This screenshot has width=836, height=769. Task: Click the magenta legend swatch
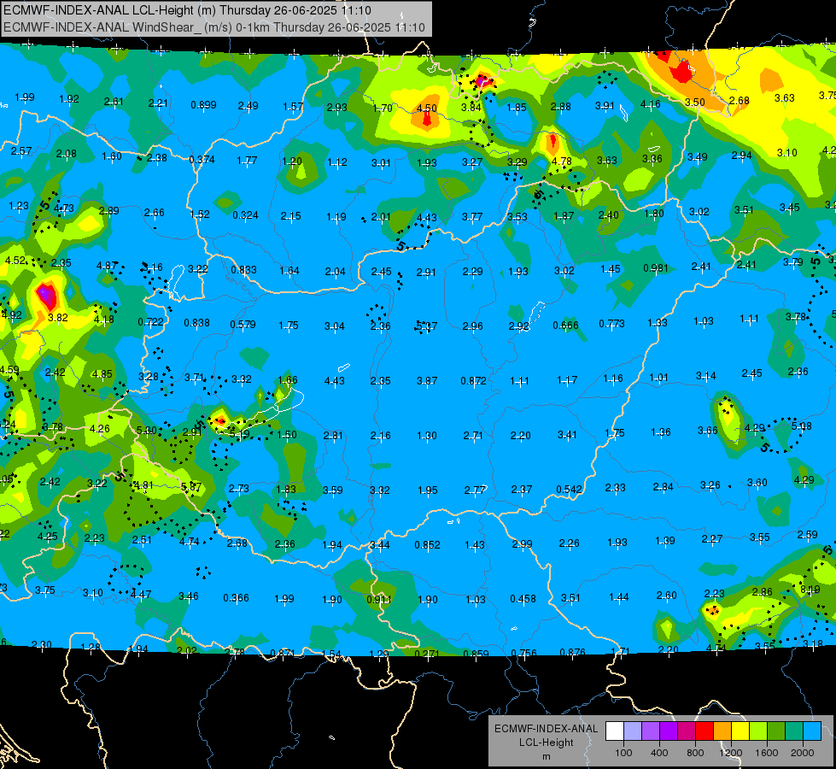click(687, 731)
